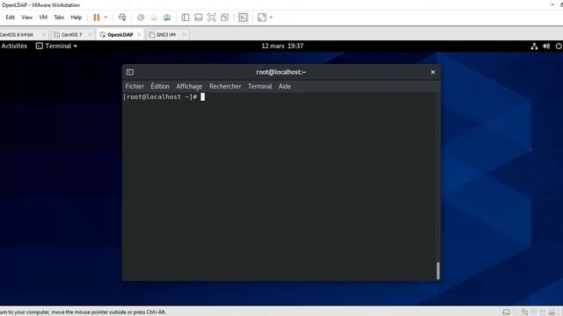Revert VM to the previous snapshot
Screen dimensions: 563x316
tap(154, 18)
